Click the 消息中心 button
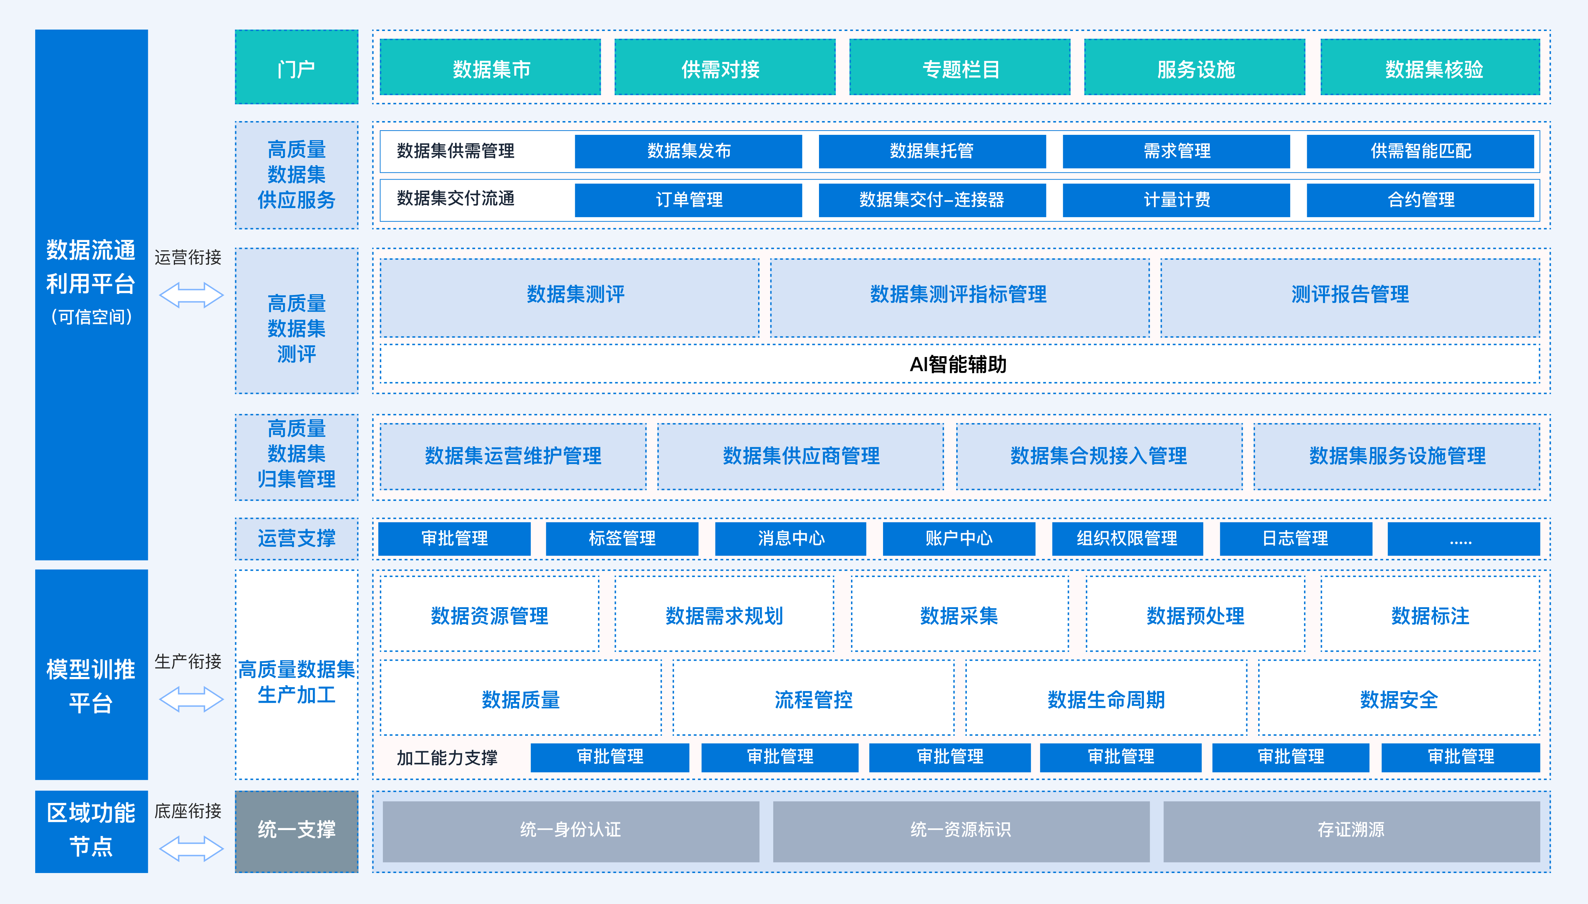This screenshot has width=1588, height=904. 790,538
